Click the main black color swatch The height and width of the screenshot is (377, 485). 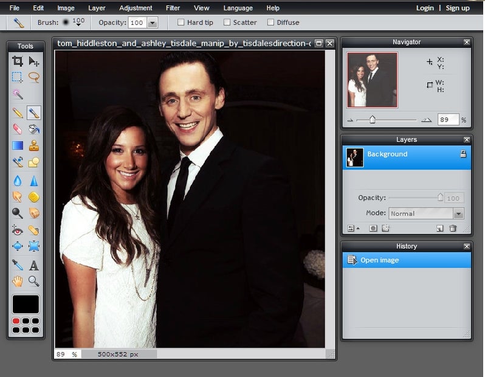click(x=26, y=304)
